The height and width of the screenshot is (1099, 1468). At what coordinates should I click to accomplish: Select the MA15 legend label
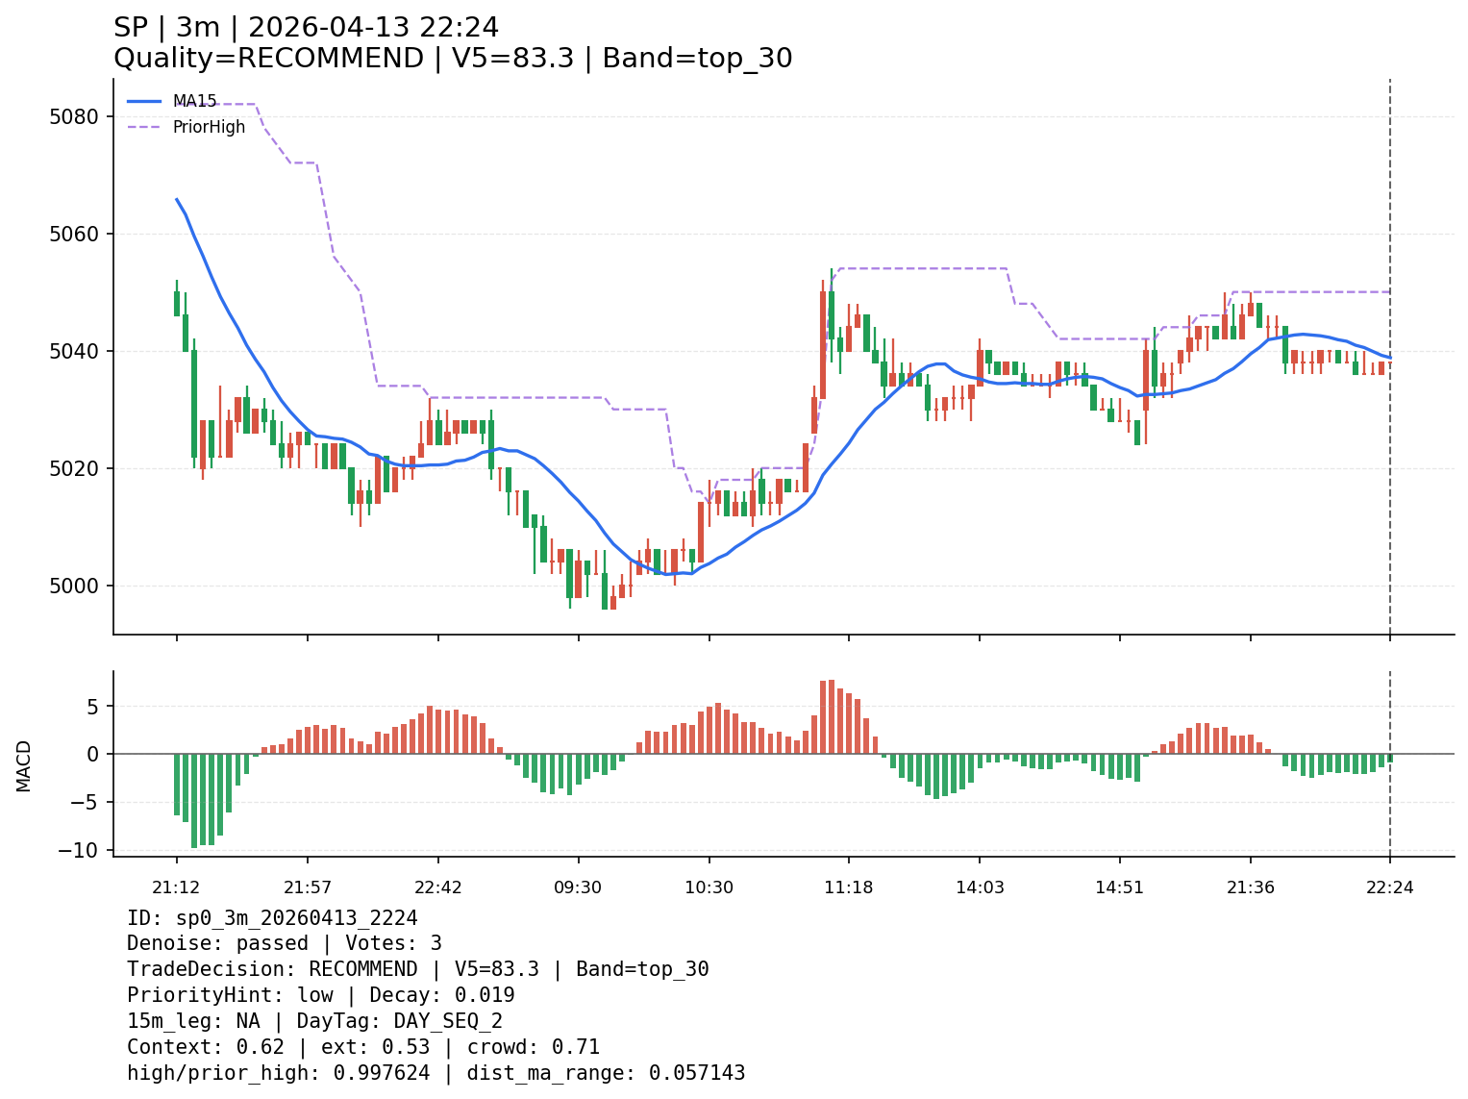coord(194,101)
